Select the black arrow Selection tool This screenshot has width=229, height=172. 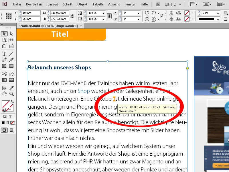click(x=4, y=34)
